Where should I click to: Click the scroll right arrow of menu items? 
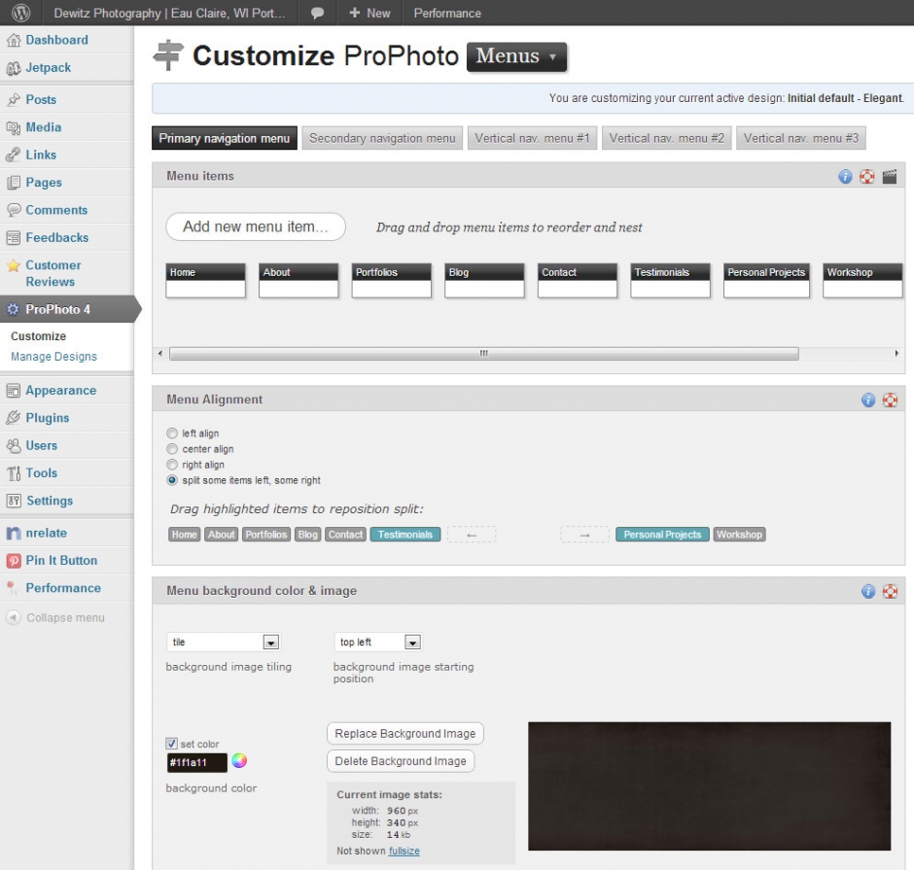pos(896,353)
